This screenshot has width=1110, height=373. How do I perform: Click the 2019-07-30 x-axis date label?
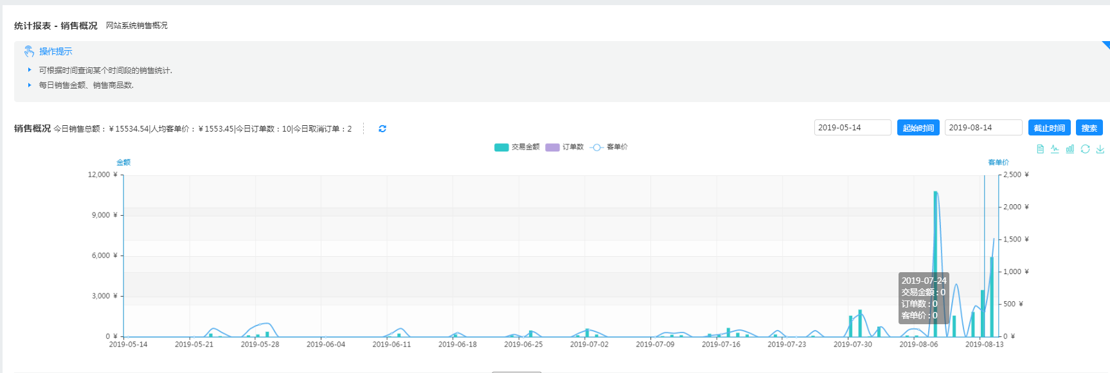click(x=852, y=345)
